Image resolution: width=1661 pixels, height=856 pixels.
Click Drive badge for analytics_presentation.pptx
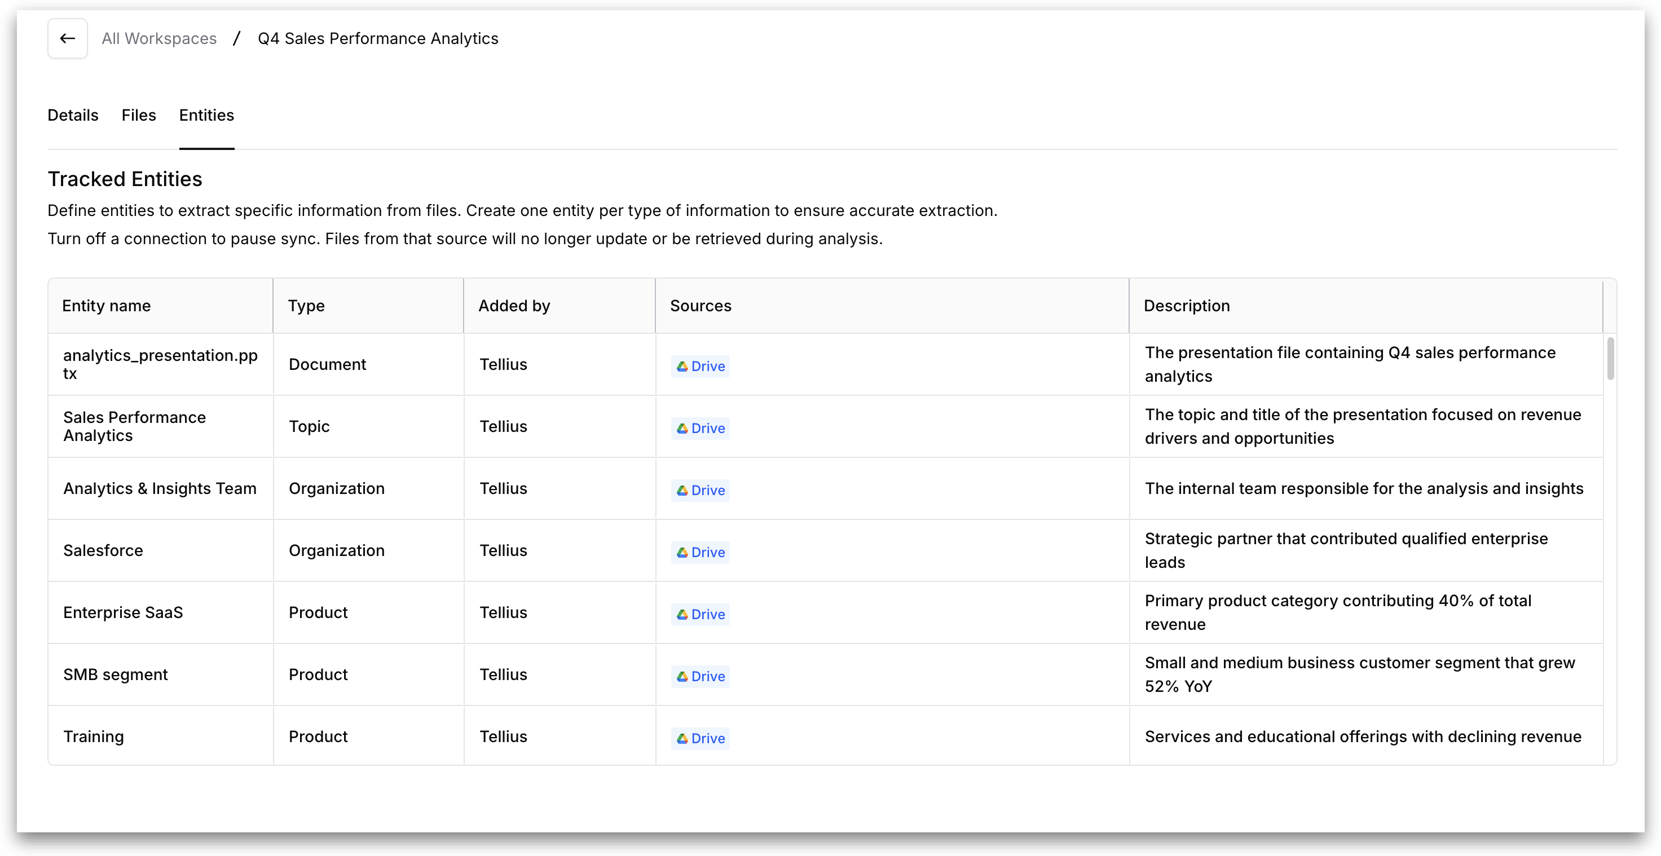click(700, 366)
